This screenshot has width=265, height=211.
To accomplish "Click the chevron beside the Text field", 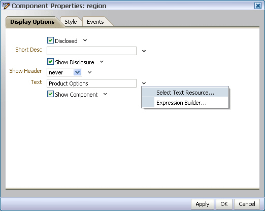I will pos(144,83).
